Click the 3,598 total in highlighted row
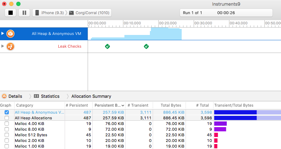Image resolution: width=281 pixels, height=149 pixels. [206, 112]
